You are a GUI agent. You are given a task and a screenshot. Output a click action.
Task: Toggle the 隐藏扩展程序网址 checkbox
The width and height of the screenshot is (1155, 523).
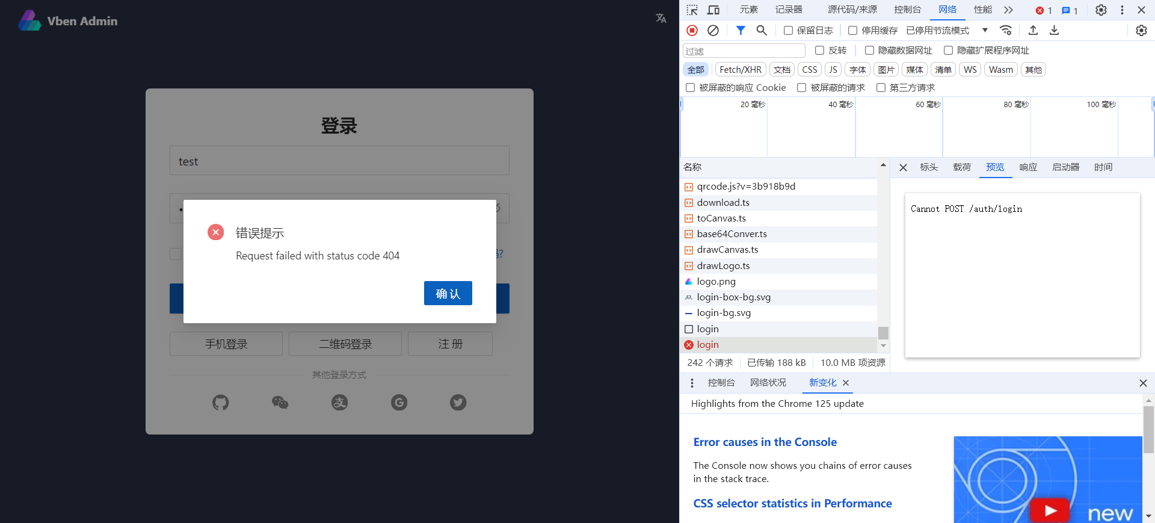948,51
